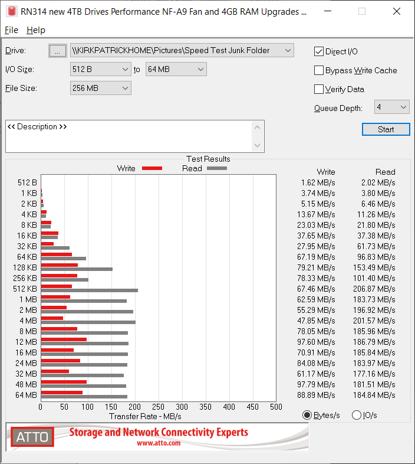
Task: Click inside the Description text box
Action: pyautogui.click(x=129, y=136)
